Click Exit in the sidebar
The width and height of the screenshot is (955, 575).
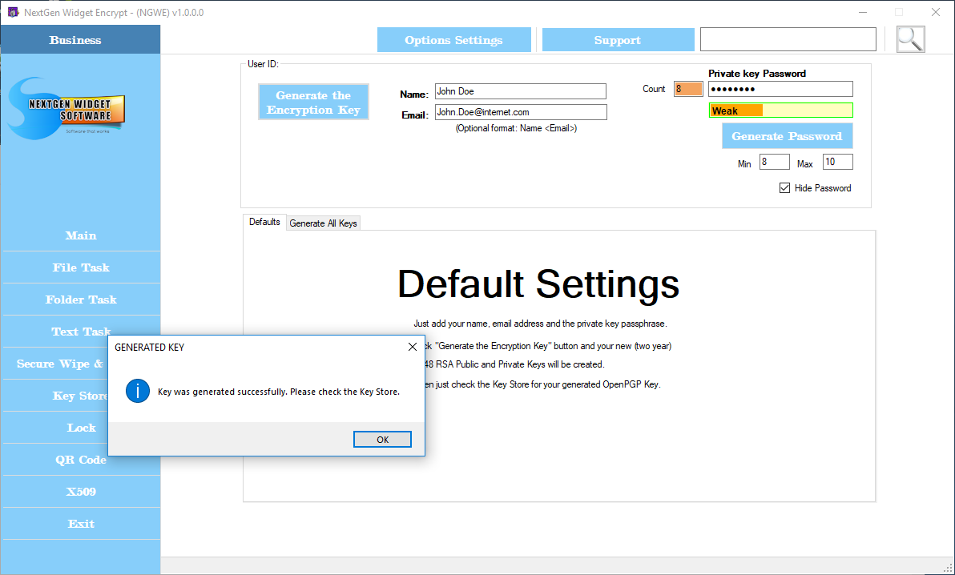point(81,524)
